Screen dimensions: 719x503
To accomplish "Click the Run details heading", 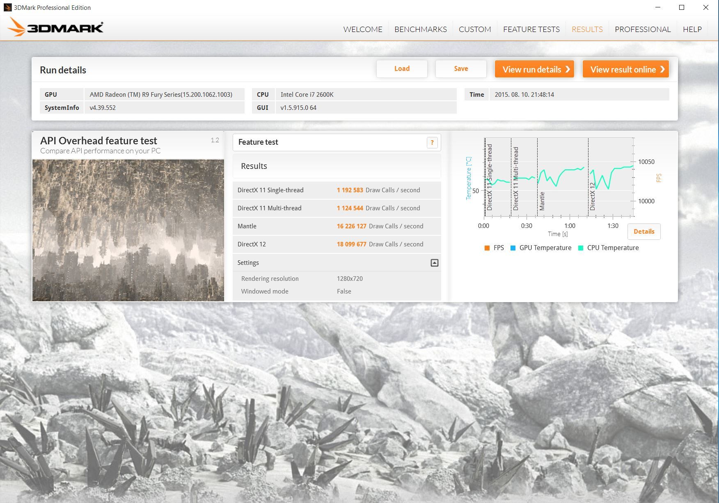I will click(x=63, y=70).
